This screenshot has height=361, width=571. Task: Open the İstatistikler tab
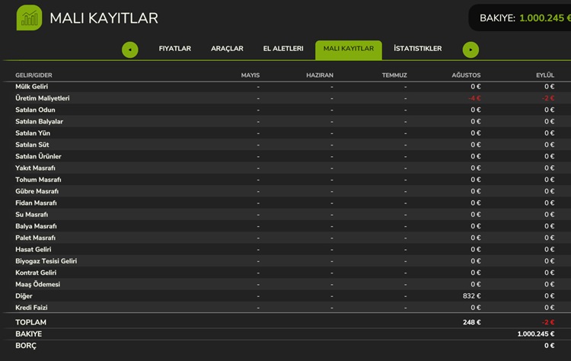coord(417,49)
